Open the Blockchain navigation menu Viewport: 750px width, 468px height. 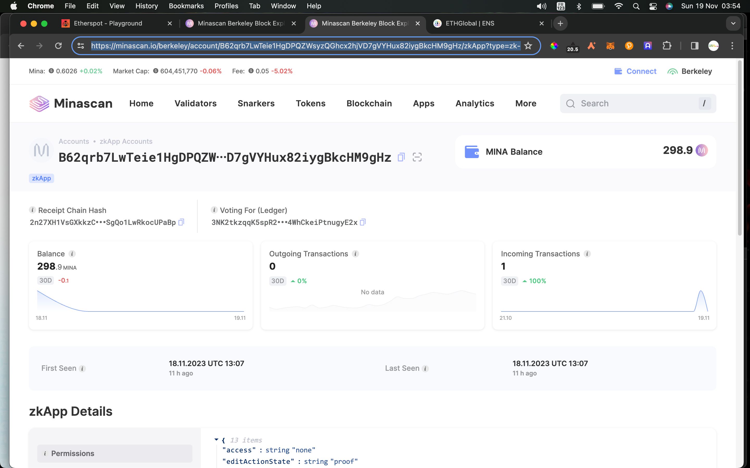[x=369, y=103]
